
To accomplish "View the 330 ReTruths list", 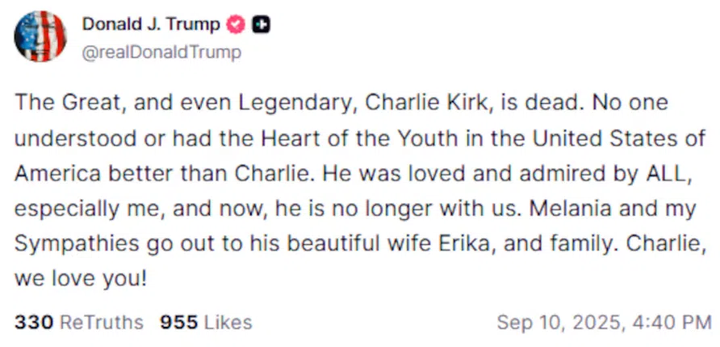I will pos(78,323).
